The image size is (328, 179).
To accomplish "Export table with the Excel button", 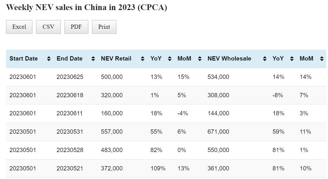I will coord(19,27).
